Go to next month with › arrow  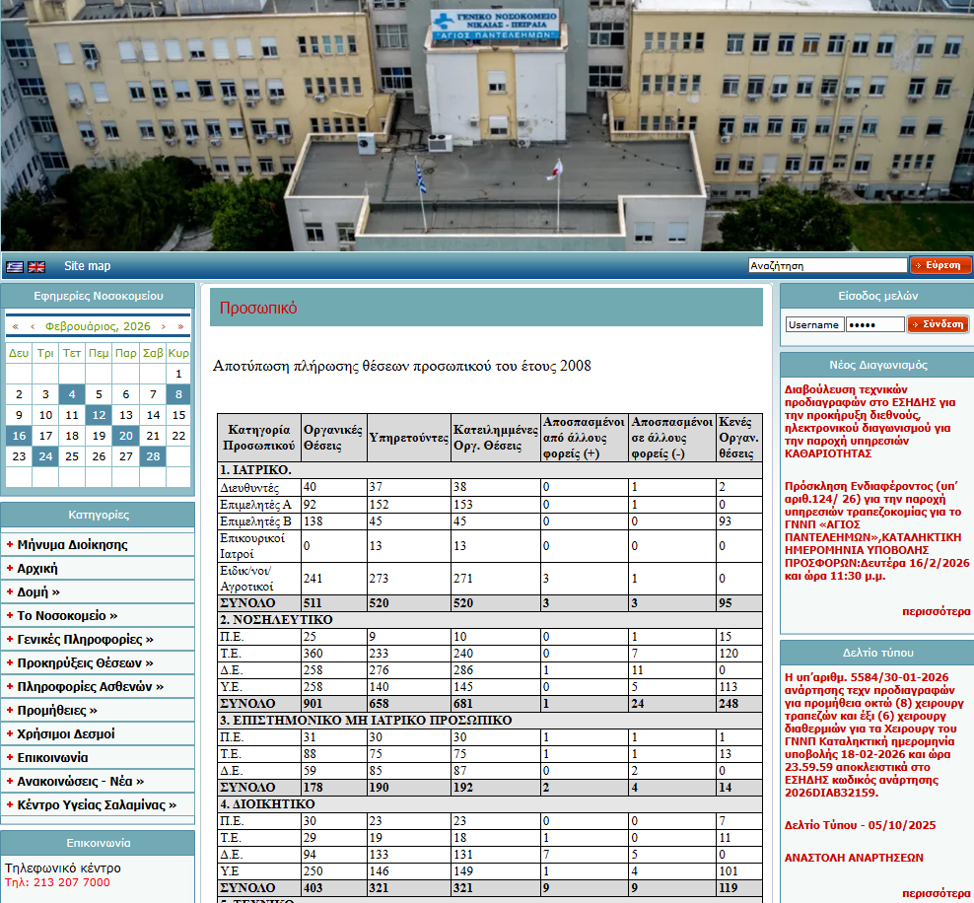click(164, 326)
